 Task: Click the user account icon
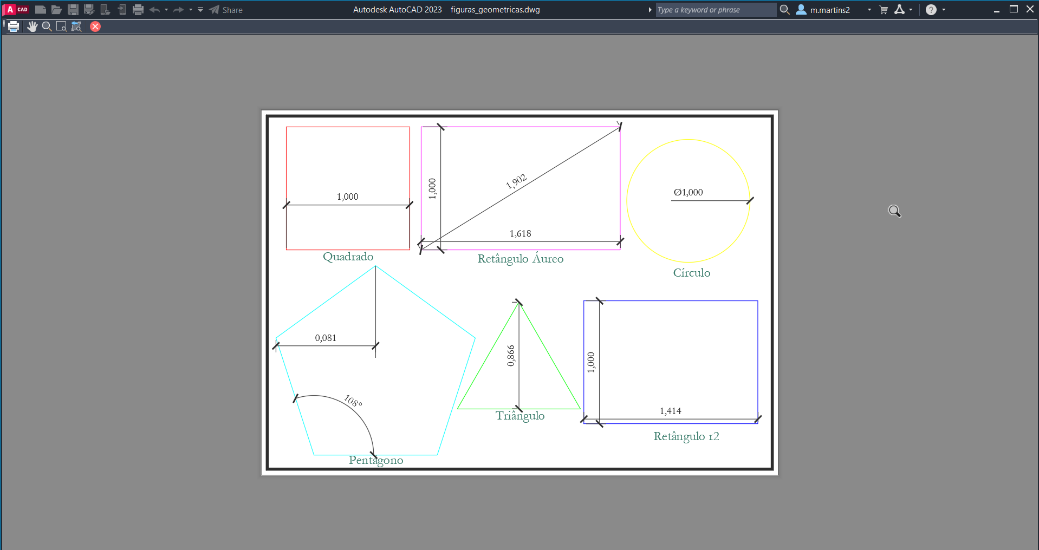pyautogui.click(x=801, y=10)
